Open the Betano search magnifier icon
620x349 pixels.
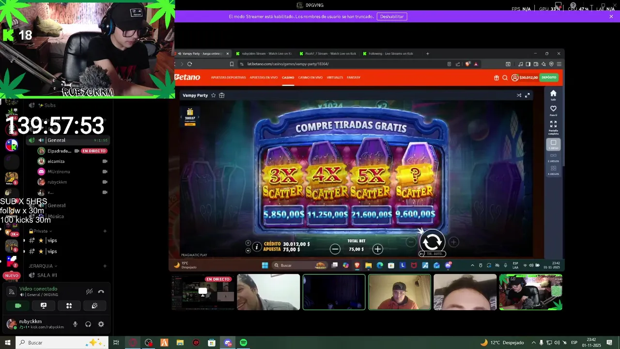click(505, 78)
